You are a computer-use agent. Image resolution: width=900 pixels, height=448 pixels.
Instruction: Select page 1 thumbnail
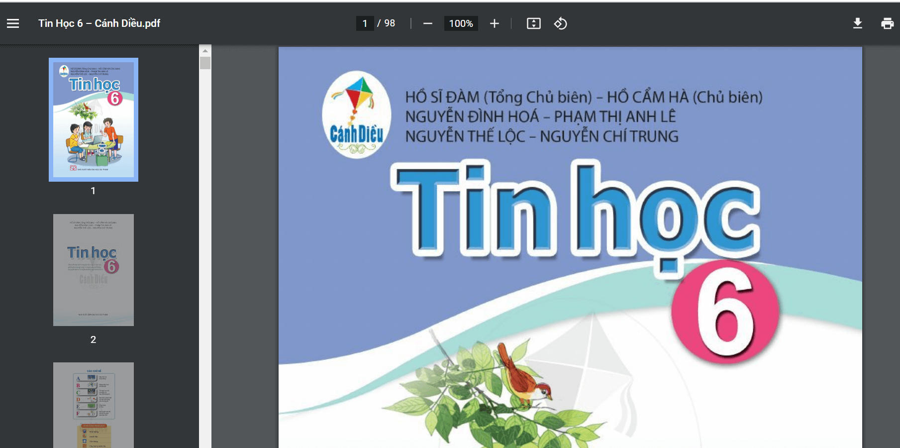pos(94,119)
